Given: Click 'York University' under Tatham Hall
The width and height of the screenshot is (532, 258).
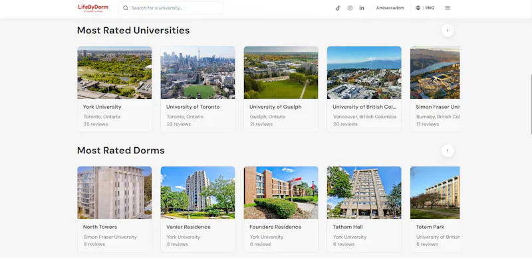Looking at the screenshot, I should (350, 237).
